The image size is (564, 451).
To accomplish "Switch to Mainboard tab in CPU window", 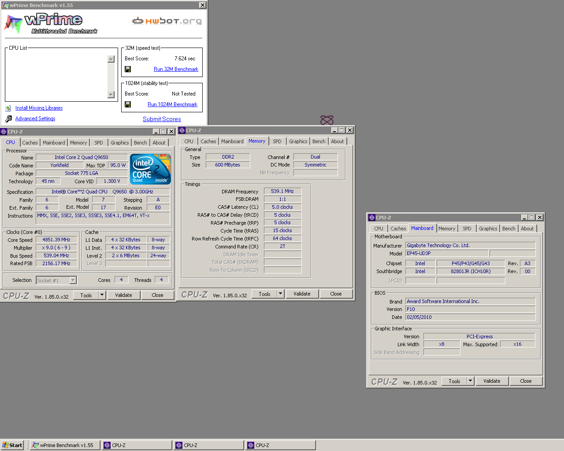I will click(x=54, y=143).
